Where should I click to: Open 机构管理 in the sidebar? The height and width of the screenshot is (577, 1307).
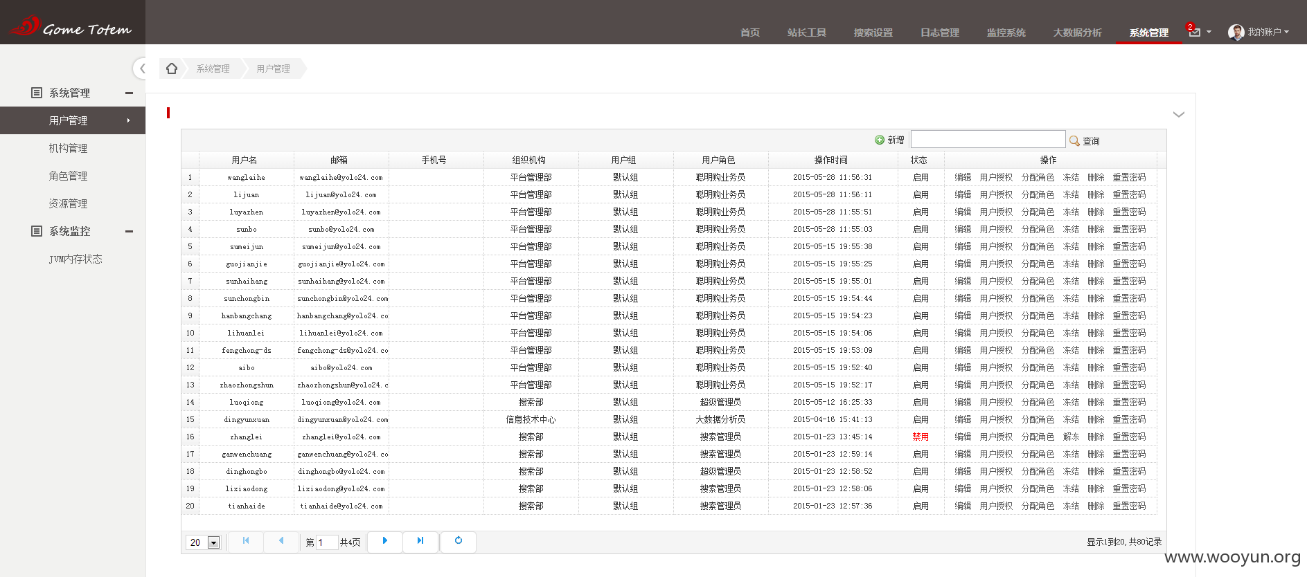[x=68, y=148]
